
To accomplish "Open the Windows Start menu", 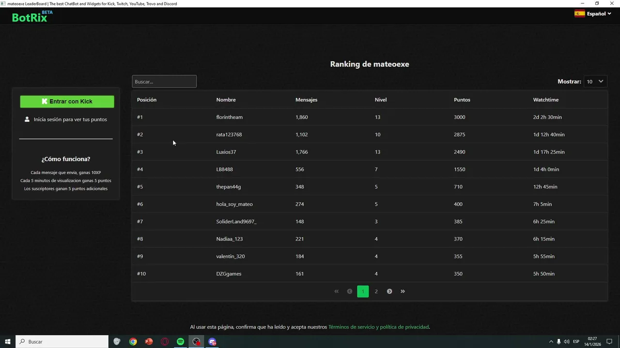I will coord(8,342).
